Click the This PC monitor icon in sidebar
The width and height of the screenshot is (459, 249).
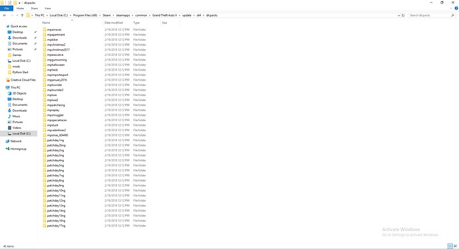(x=7, y=87)
